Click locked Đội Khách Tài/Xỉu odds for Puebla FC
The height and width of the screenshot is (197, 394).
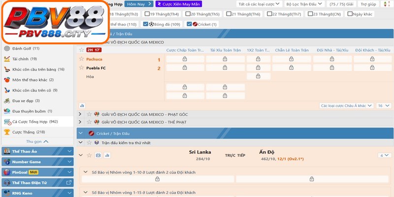[372, 67]
